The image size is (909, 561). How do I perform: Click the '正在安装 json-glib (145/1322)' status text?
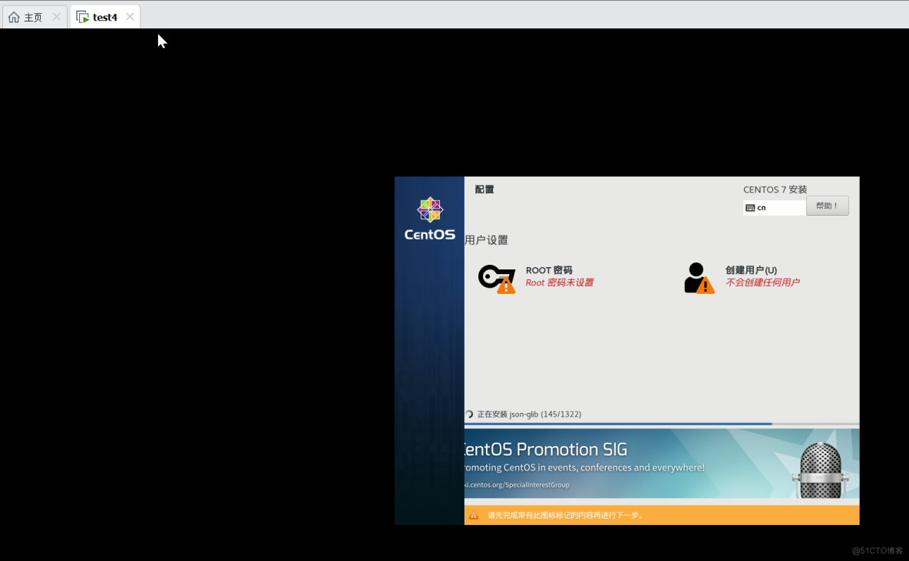[529, 414]
